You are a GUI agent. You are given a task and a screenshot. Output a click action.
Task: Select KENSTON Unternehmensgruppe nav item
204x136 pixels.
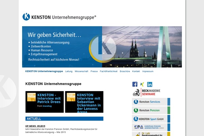pyautogui.click(x=44, y=71)
